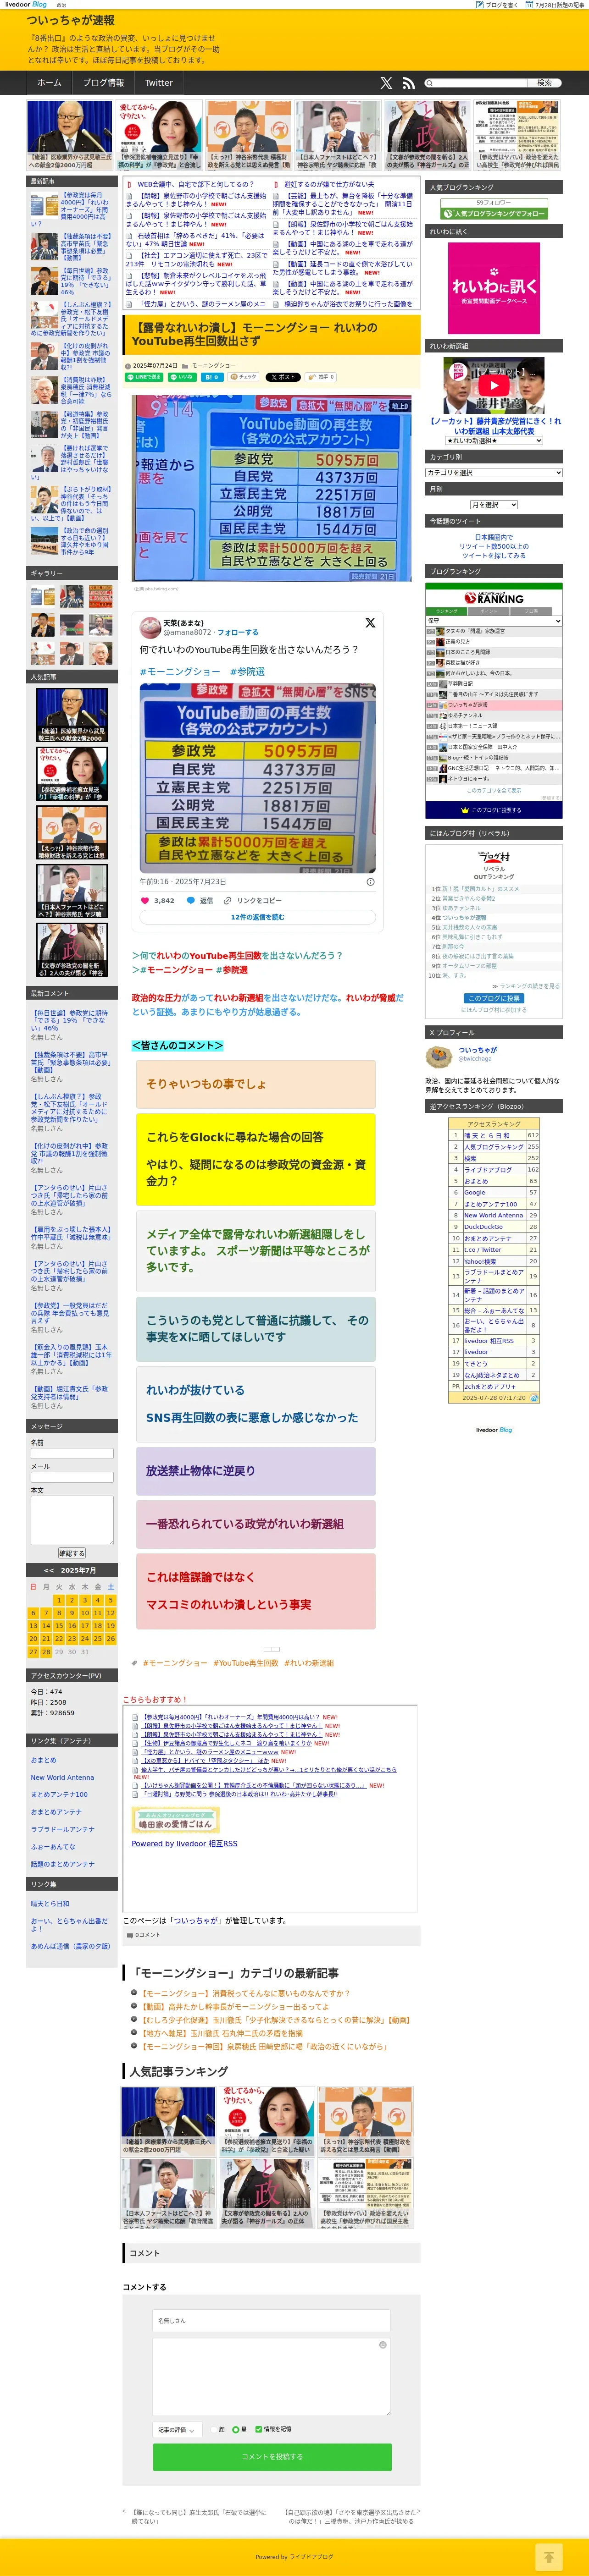
Task: Click calendar date 27
Action: click(x=33, y=1652)
